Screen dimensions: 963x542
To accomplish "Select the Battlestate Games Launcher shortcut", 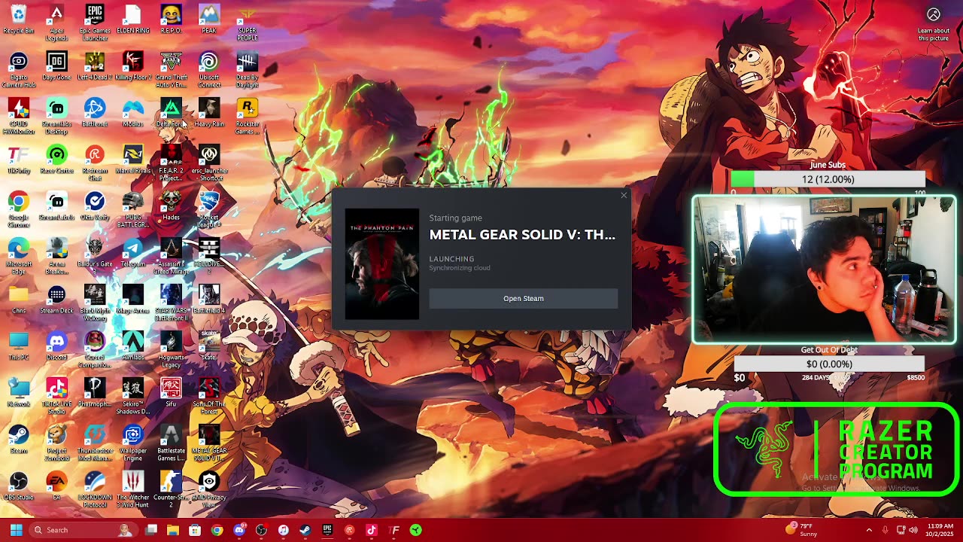I will [171, 443].
